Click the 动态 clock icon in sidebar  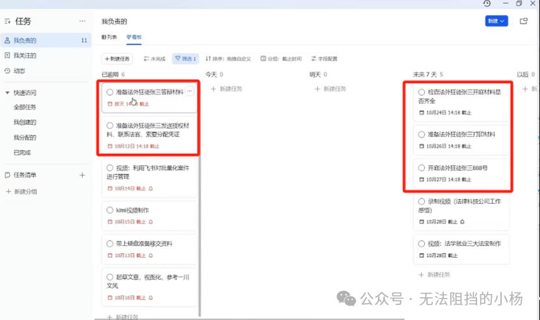(7, 71)
